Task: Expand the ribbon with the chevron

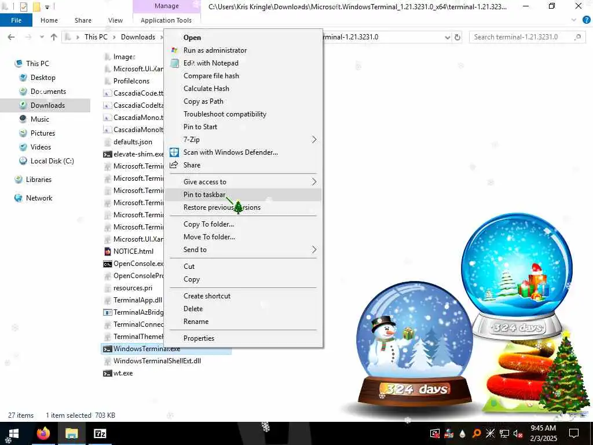Action: 574,20
